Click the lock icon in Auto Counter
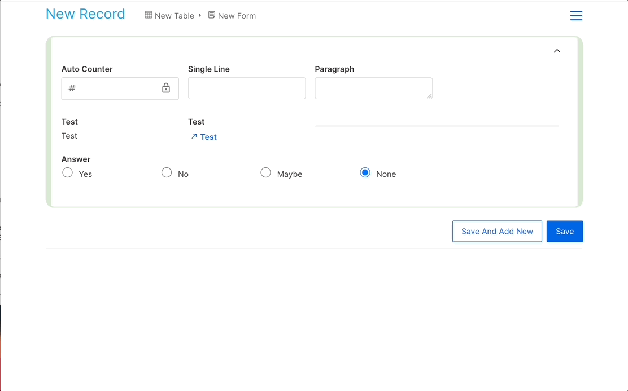The image size is (628, 391). (x=166, y=88)
